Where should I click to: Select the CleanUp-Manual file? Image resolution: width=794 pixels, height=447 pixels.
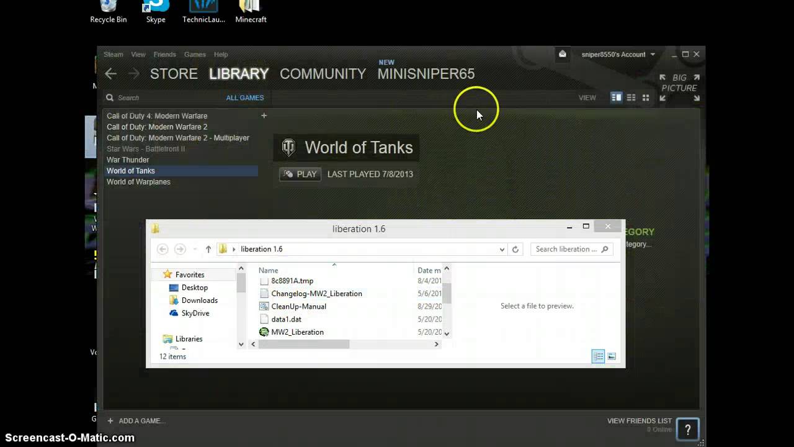(298, 307)
